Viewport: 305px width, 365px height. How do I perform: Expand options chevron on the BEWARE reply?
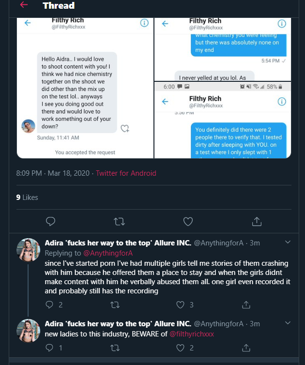tap(288, 323)
